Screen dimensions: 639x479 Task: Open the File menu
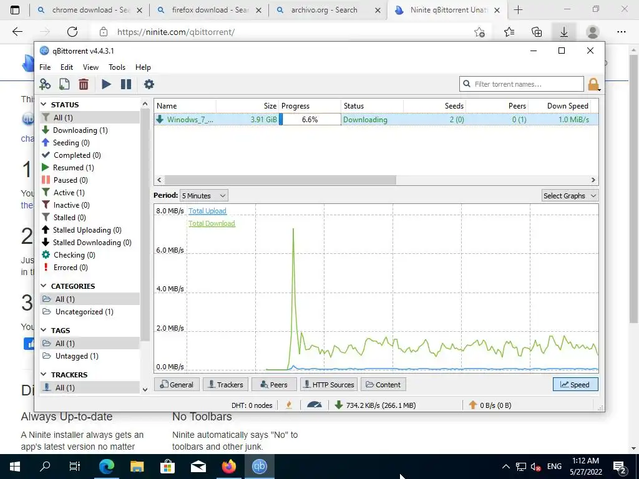[45, 67]
